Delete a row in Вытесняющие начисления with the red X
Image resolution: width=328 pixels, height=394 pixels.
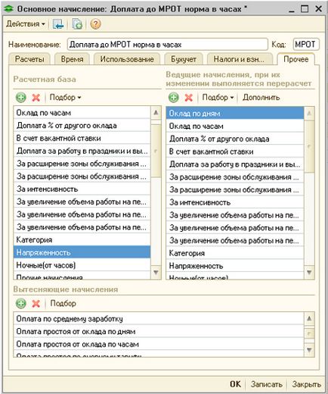coord(36,303)
